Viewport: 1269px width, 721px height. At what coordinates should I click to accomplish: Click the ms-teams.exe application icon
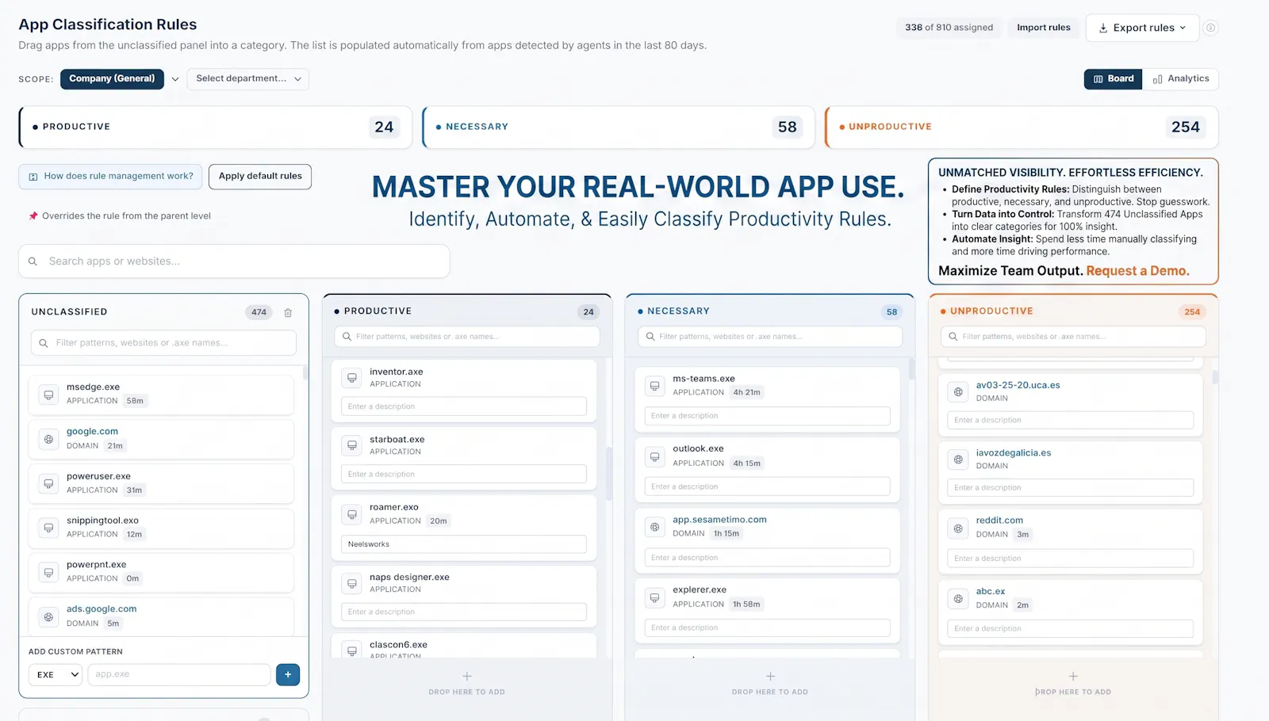pyautogui.click(x=654, y=386)
